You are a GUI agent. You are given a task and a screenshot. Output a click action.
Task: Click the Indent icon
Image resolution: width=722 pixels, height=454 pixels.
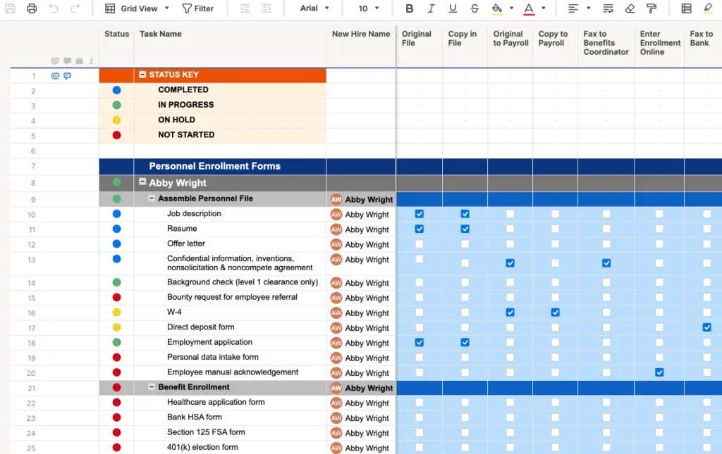pyautogui.click(x=266, y=8)
